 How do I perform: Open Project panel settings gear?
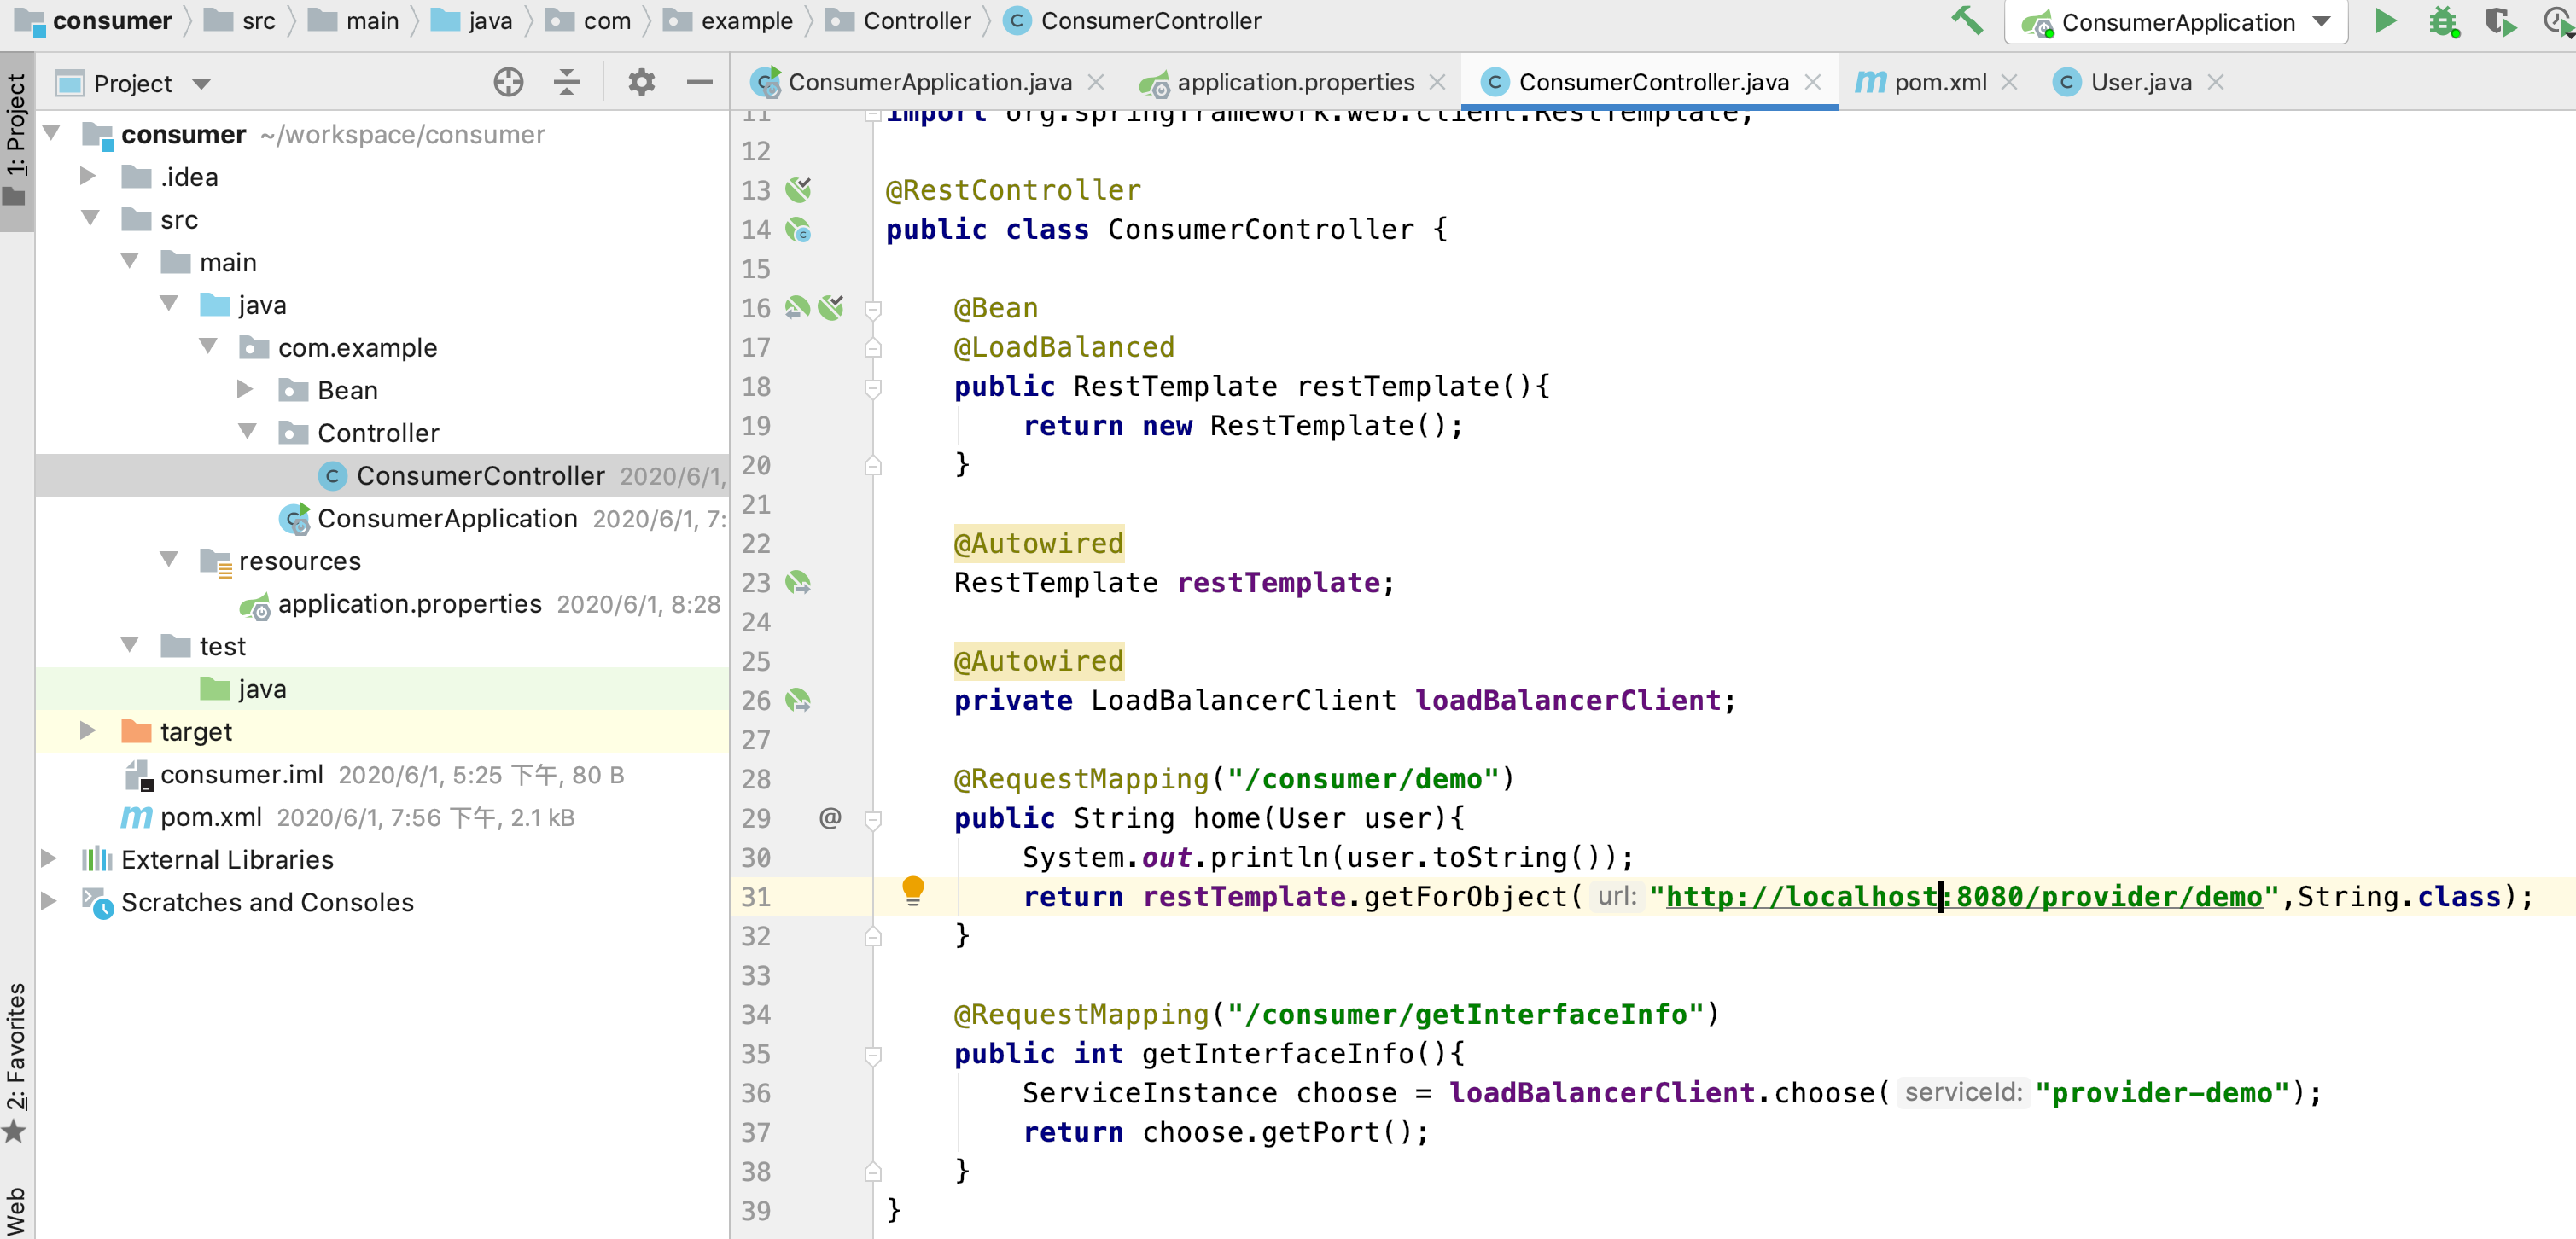click(x=641, y=82)
